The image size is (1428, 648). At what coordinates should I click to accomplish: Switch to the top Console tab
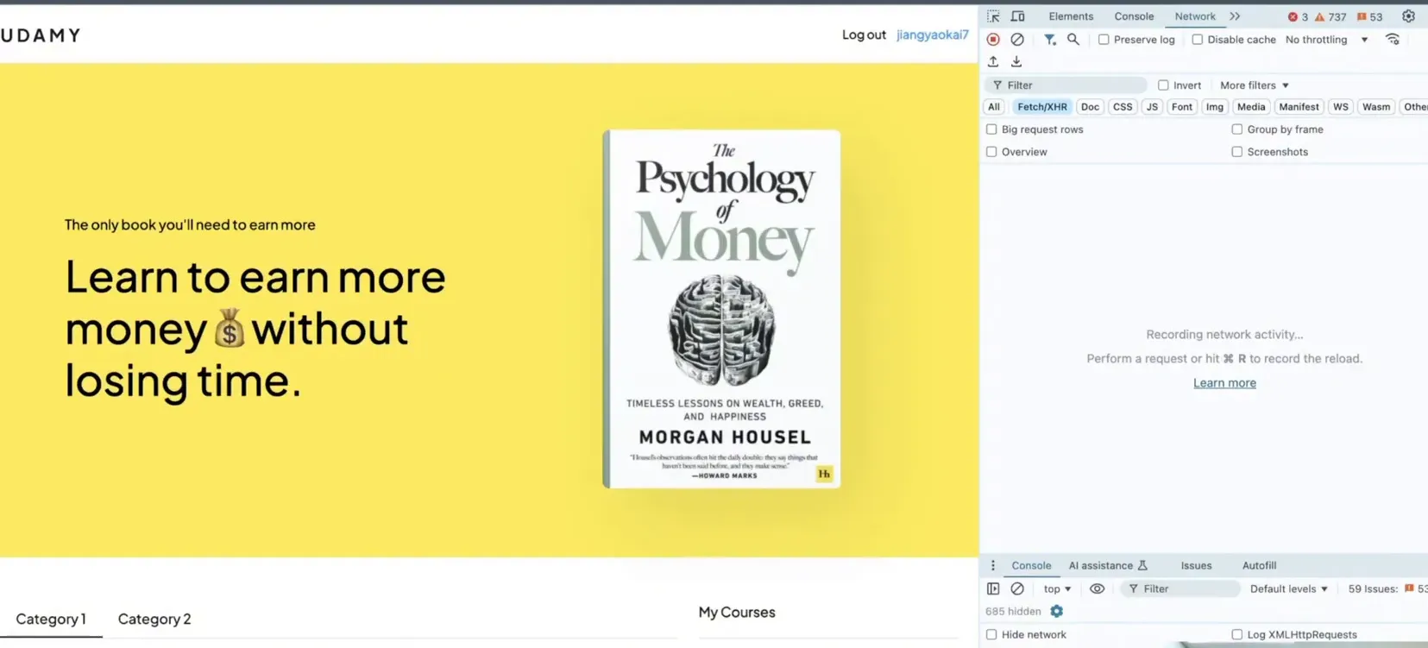[1134, 16]
